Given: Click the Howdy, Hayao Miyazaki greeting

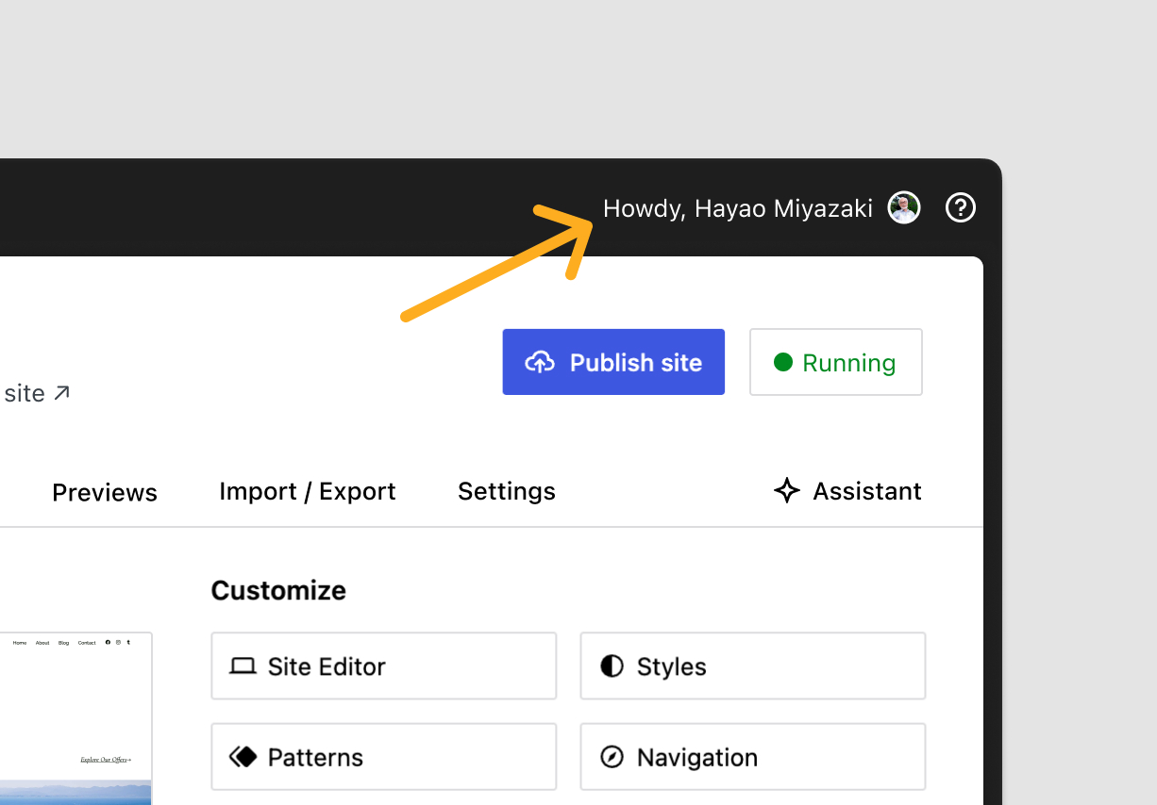Looking at the screenshot, I should 738,208.
